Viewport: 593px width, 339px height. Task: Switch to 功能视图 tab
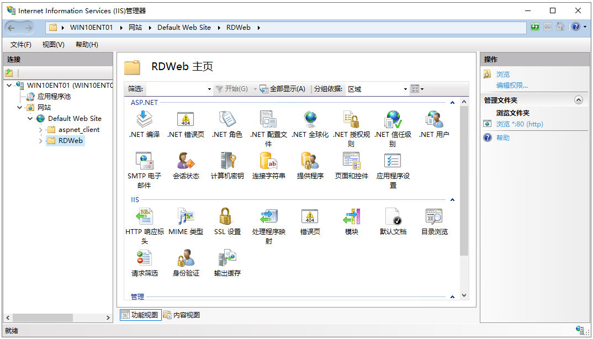pos(140,315)
